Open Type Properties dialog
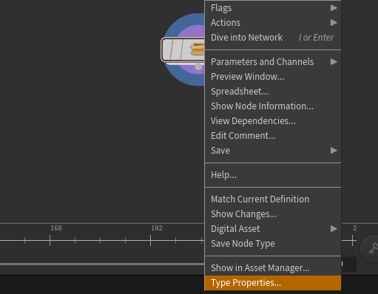The width and height of the screenshot is (378, 294). tap(273, 283)
